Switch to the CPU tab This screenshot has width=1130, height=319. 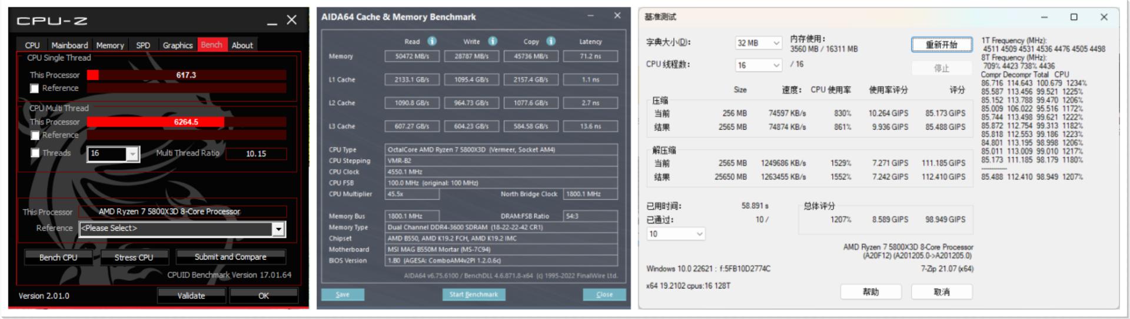[32, 45]
